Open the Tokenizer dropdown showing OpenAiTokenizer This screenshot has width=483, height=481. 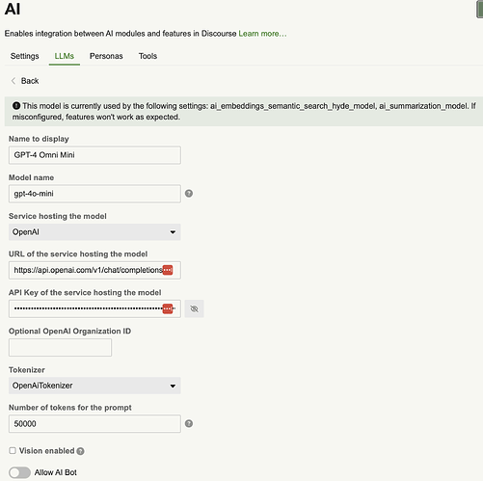pyautogui.click(x=94, y=386)
